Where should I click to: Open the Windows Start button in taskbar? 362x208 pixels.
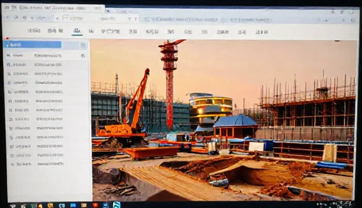[x=12, y=206]
